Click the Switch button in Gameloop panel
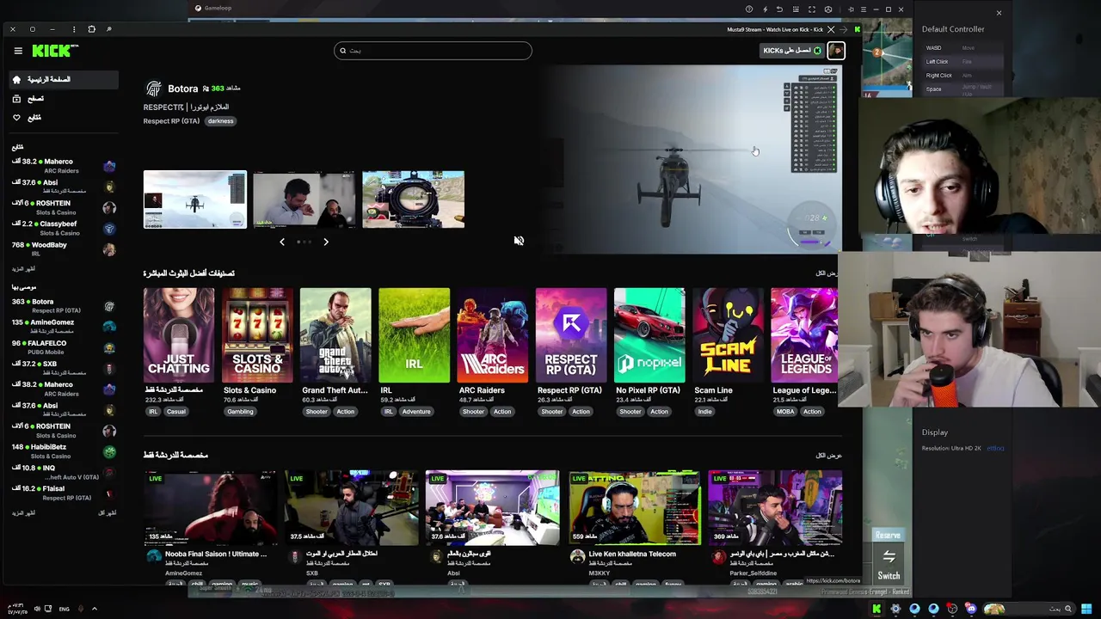1101x619 pixels. point(889,566)
